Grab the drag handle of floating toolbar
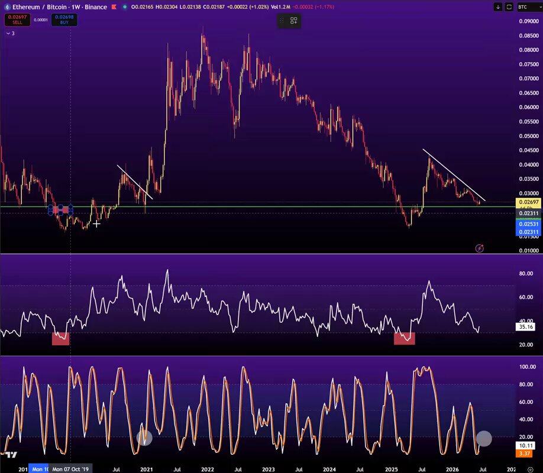 282,21
